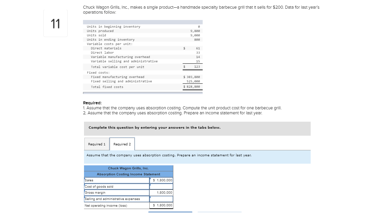Click the Units in ending inventory row
This screenshot has height=216, width=384.
143,40
